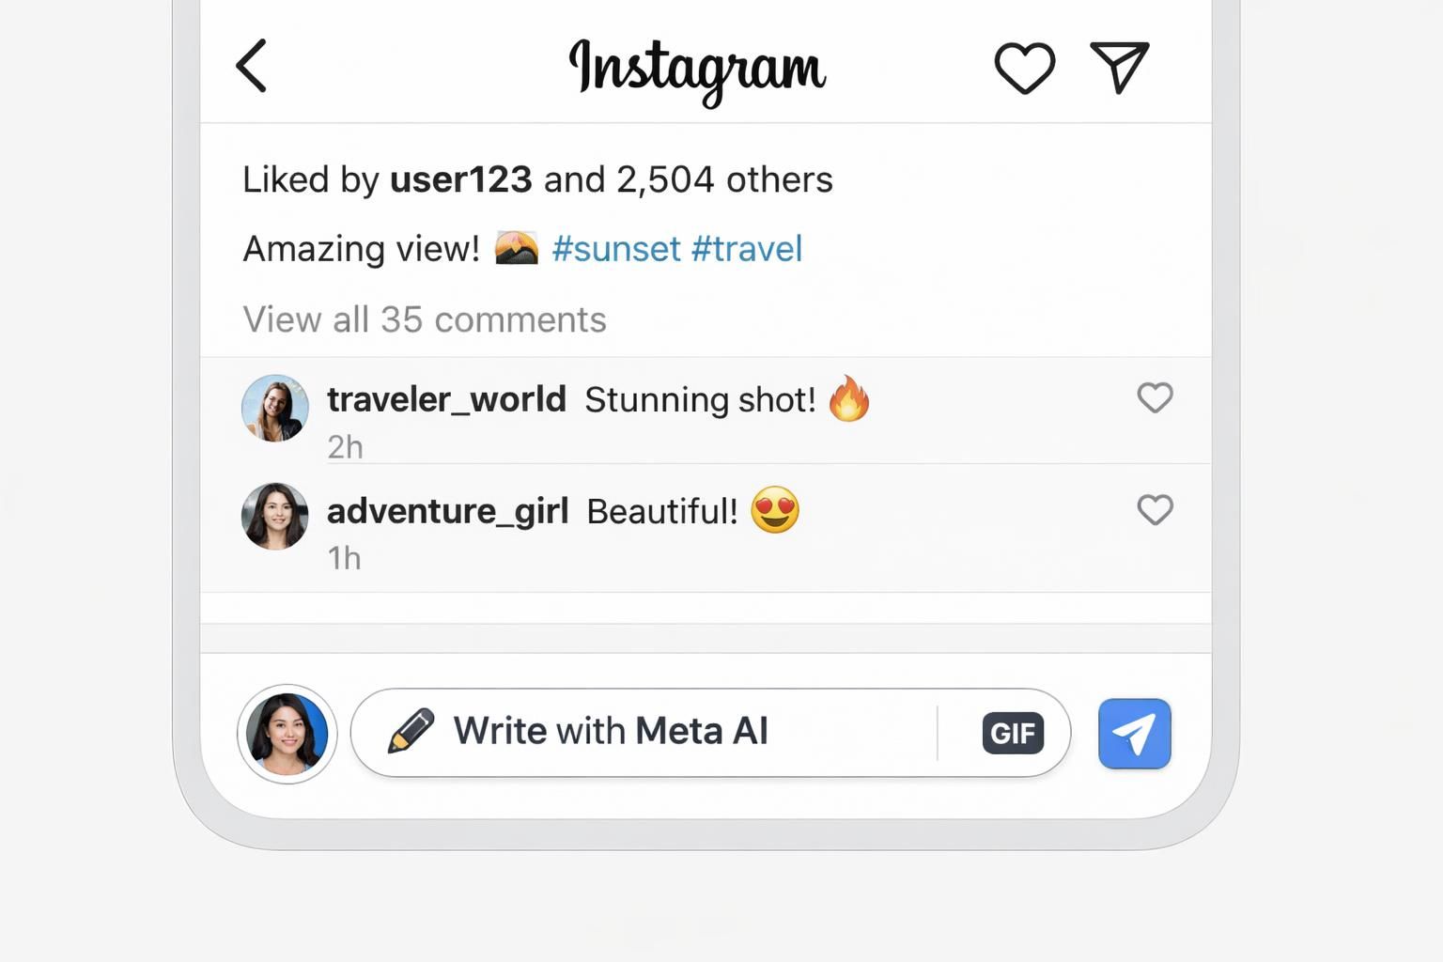Open the #sunset hashtag
Image resolution: width=1443 pixels, height=962 pixels.
pos(617,248)
